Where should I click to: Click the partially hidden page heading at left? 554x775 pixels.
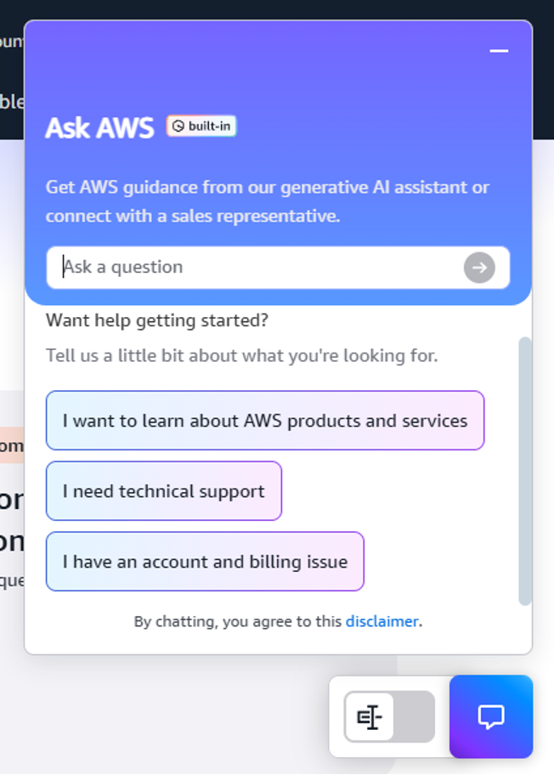pos(11,518)
